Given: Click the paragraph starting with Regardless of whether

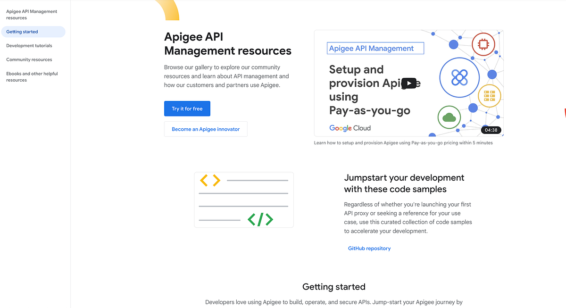Looking at the screenshot, I should click(x=408, y=218).
